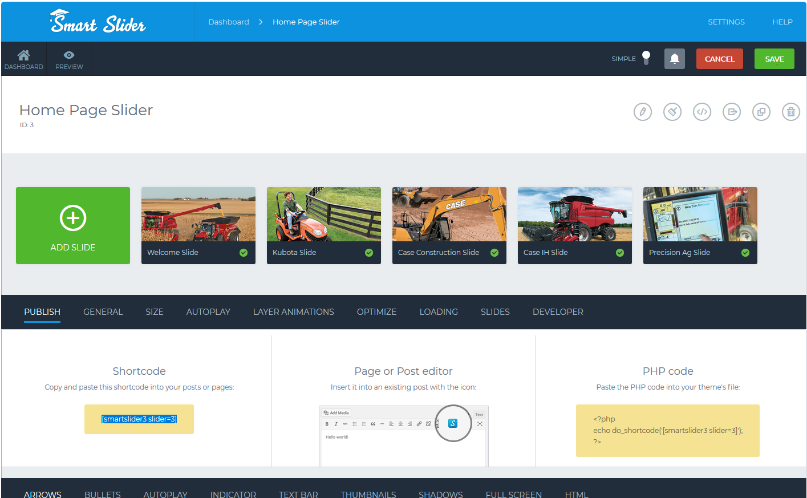Duplicate the slider with the copy icon
The height and width of the screenshot is (498, 807).
tap(761, 112)
